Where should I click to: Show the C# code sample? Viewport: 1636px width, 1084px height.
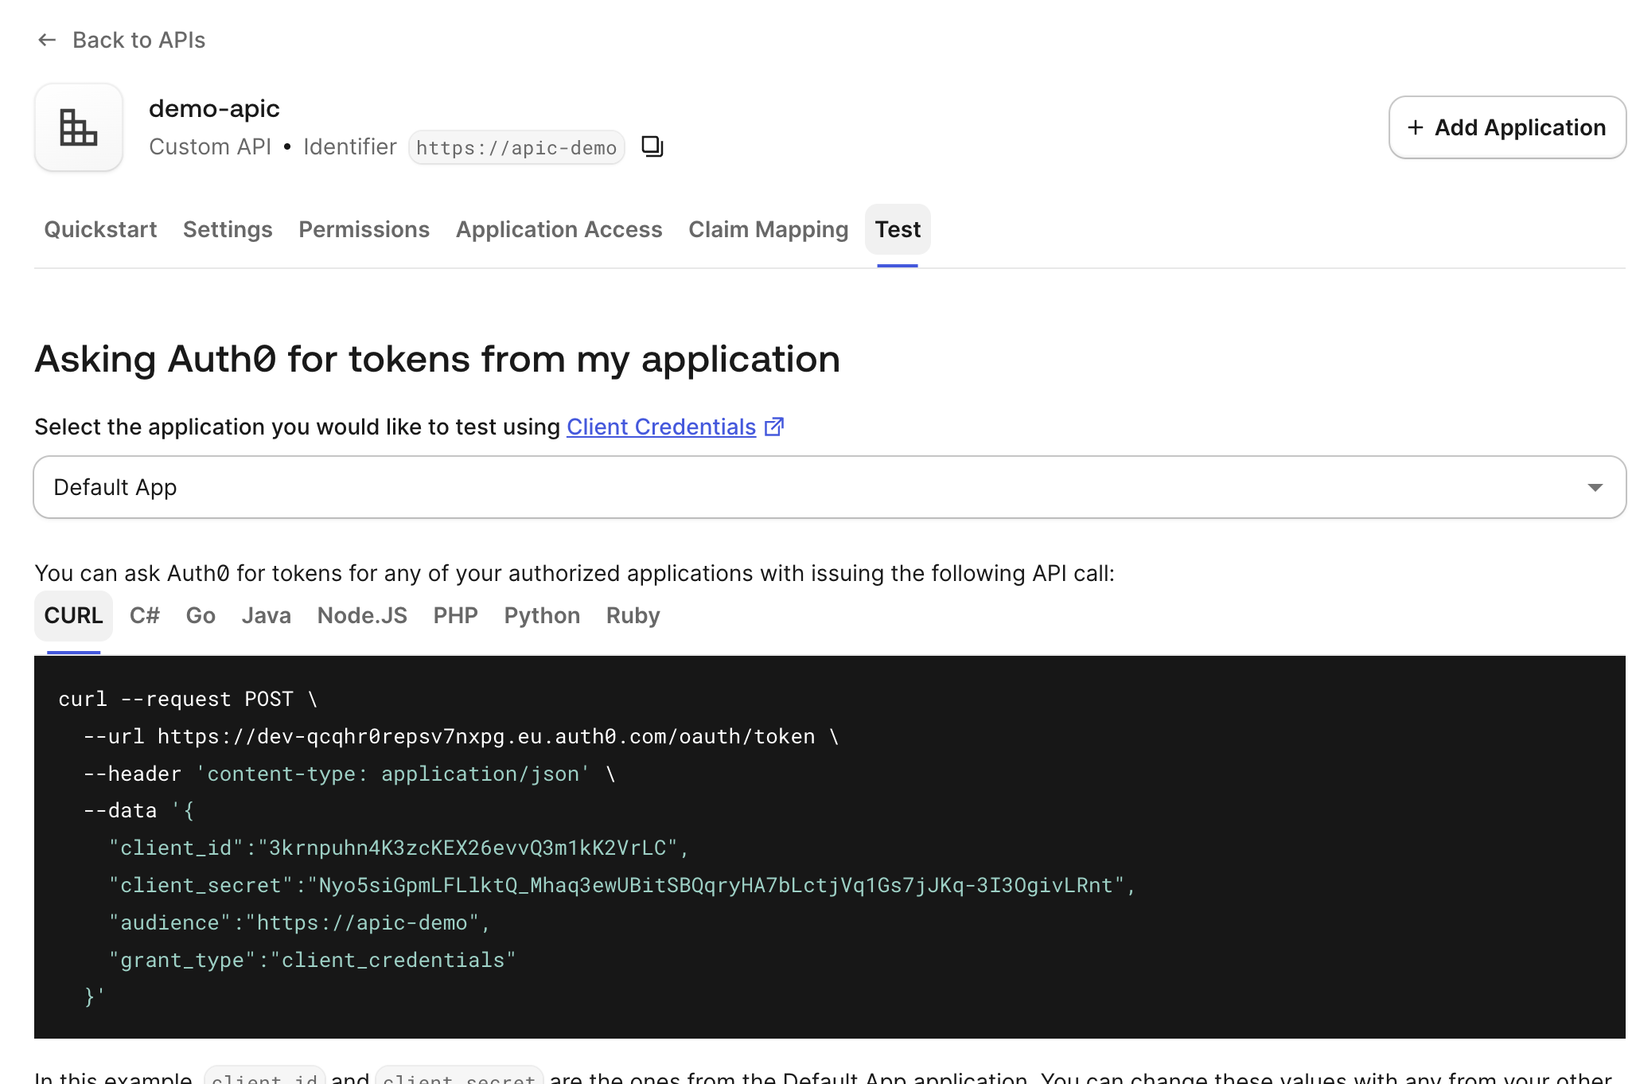click(145, 615)
